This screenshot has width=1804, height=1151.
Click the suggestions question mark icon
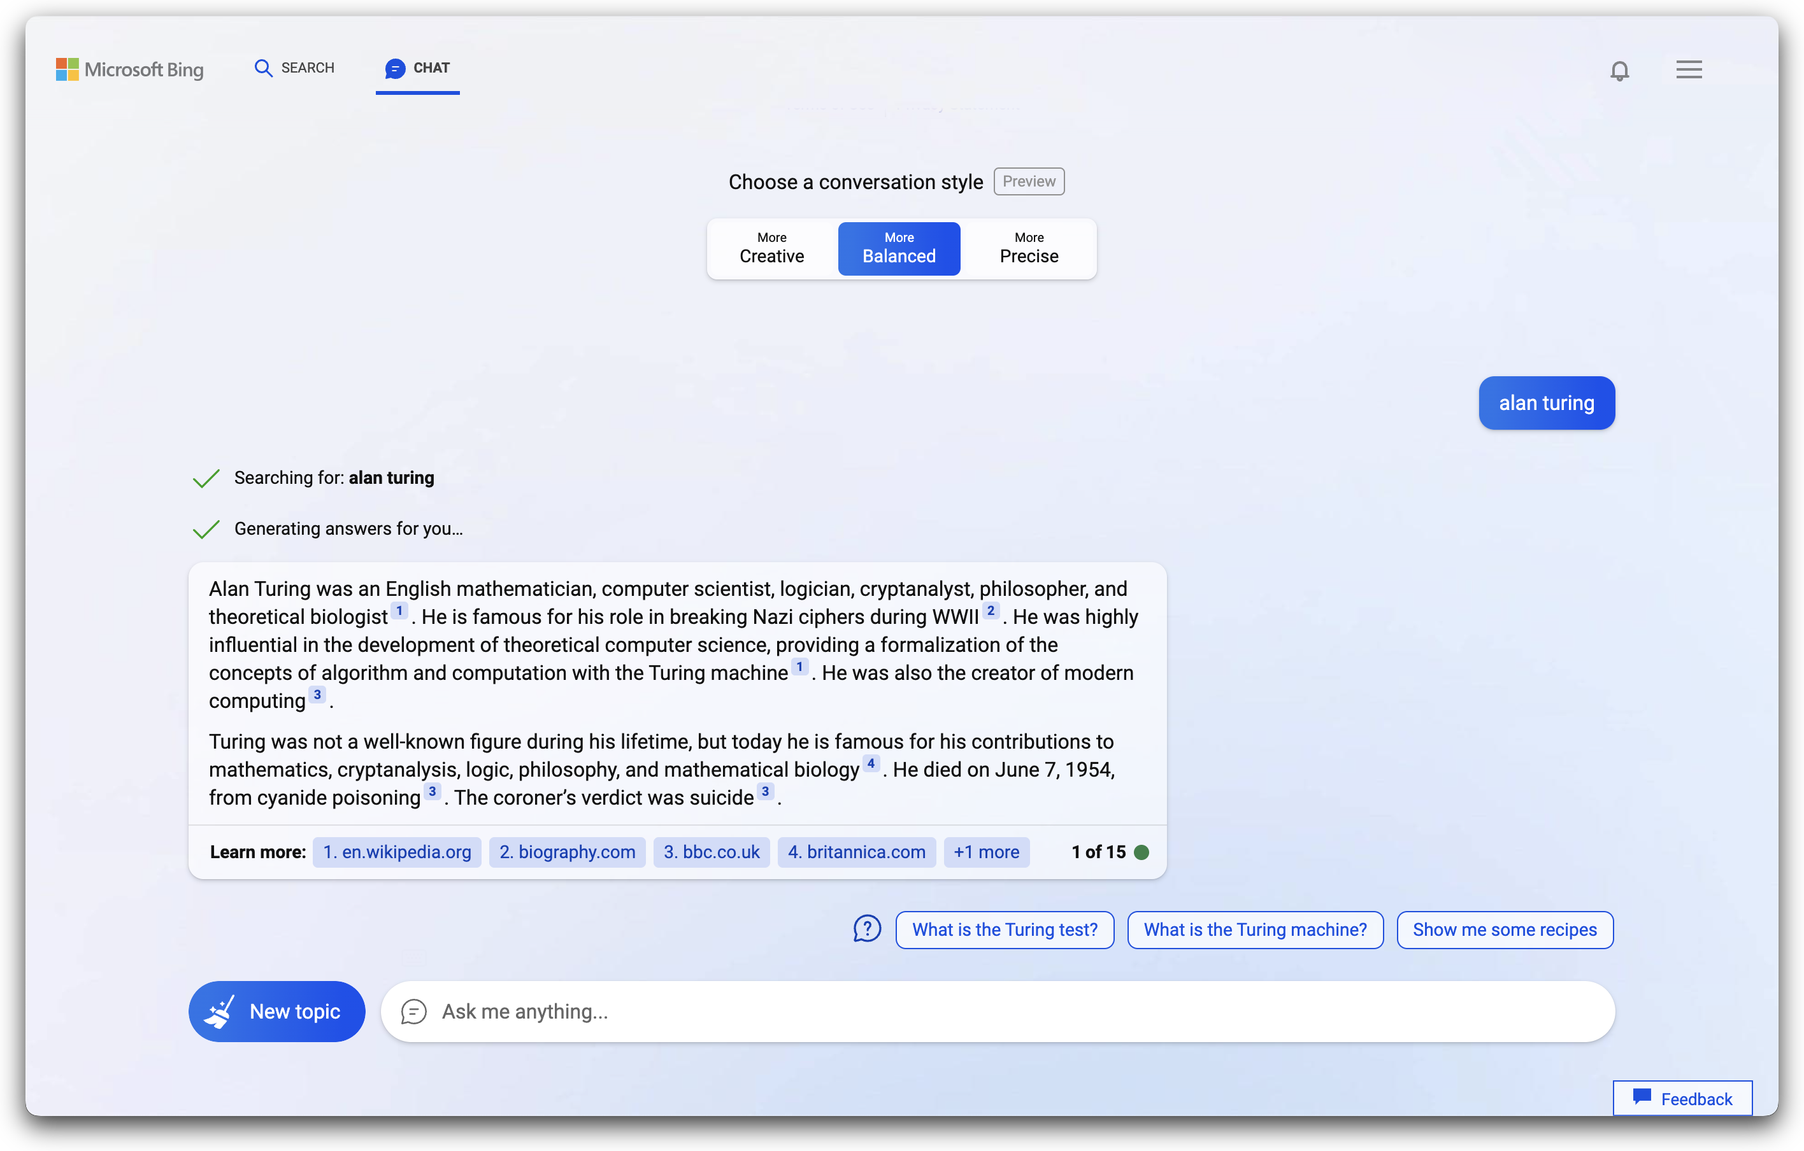point(867,929)
